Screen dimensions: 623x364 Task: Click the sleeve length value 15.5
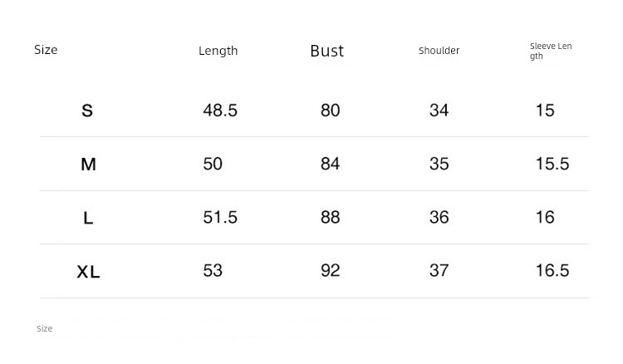(x=552, y=164)
